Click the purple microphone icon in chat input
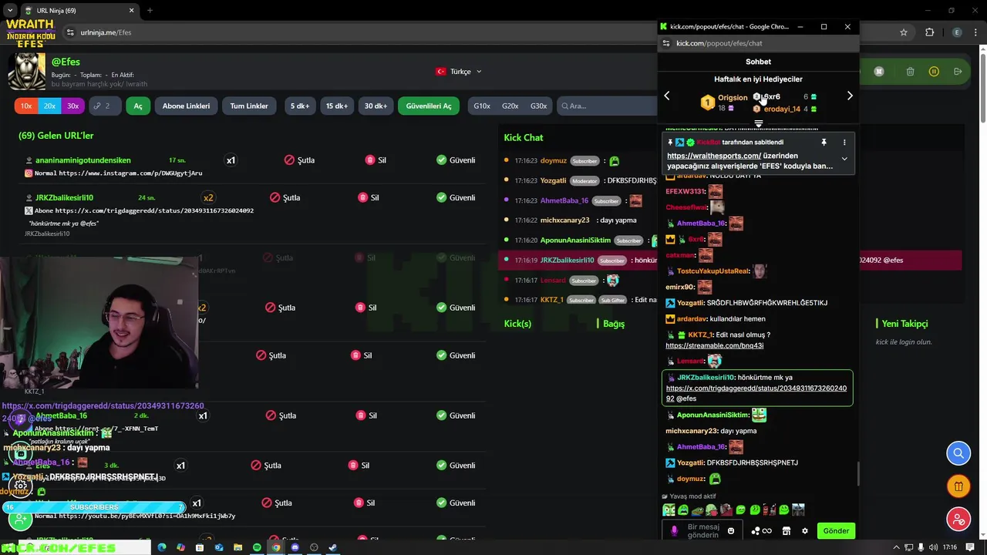 click(674, 531)
